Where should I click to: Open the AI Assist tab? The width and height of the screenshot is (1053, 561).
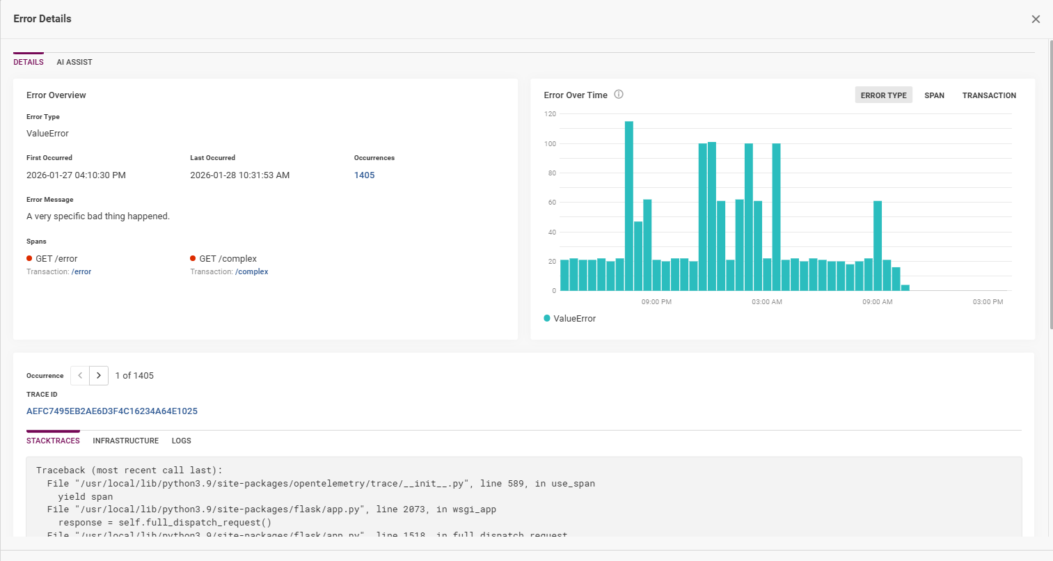tap(74, 62)
